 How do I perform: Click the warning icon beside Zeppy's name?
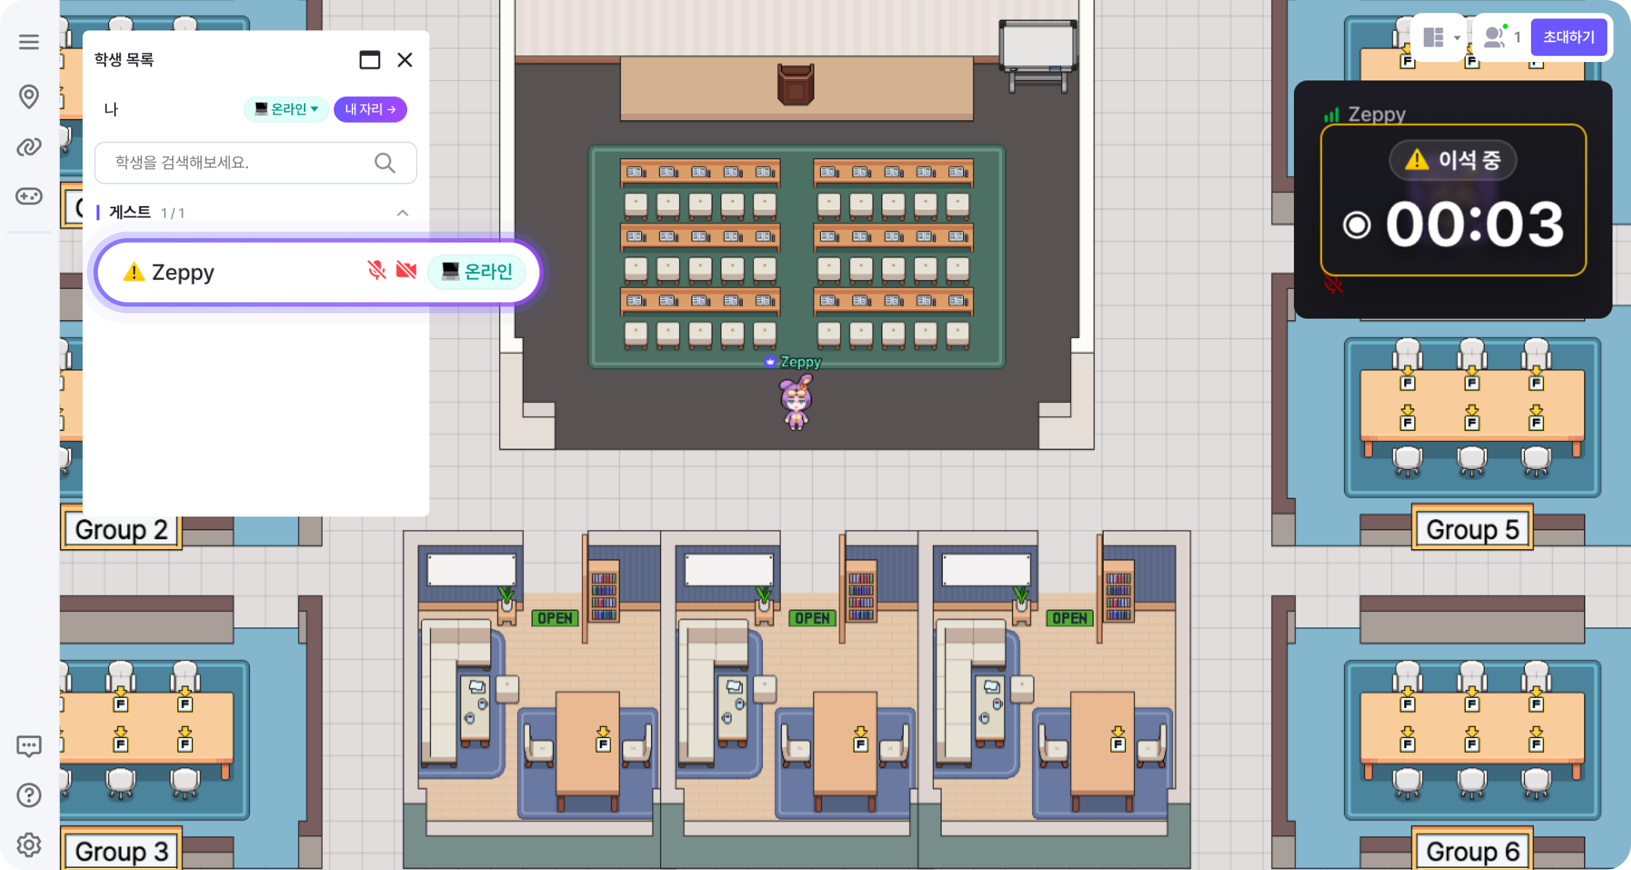pyautogui.click(x=134, y=272)
